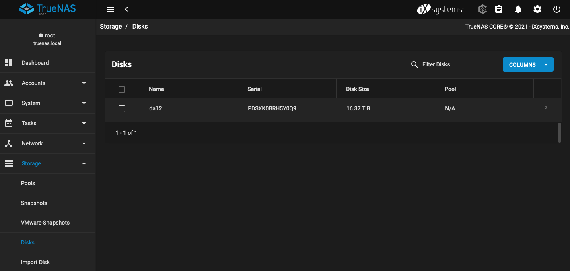This screenshot has width=570, height=271.
Task: Sort by Serial column header
Action: pos(255,89)
